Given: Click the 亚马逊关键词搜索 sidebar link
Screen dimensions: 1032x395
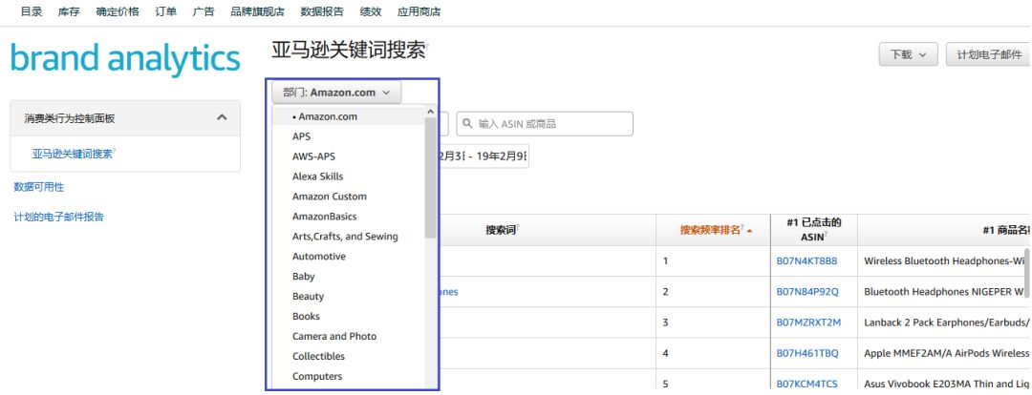Looking at the screenshot, I should (x=73, y=154).
